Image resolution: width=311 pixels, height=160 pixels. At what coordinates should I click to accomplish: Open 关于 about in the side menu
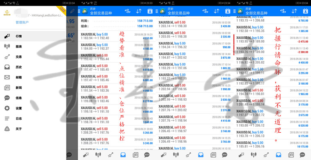[33, 129]
